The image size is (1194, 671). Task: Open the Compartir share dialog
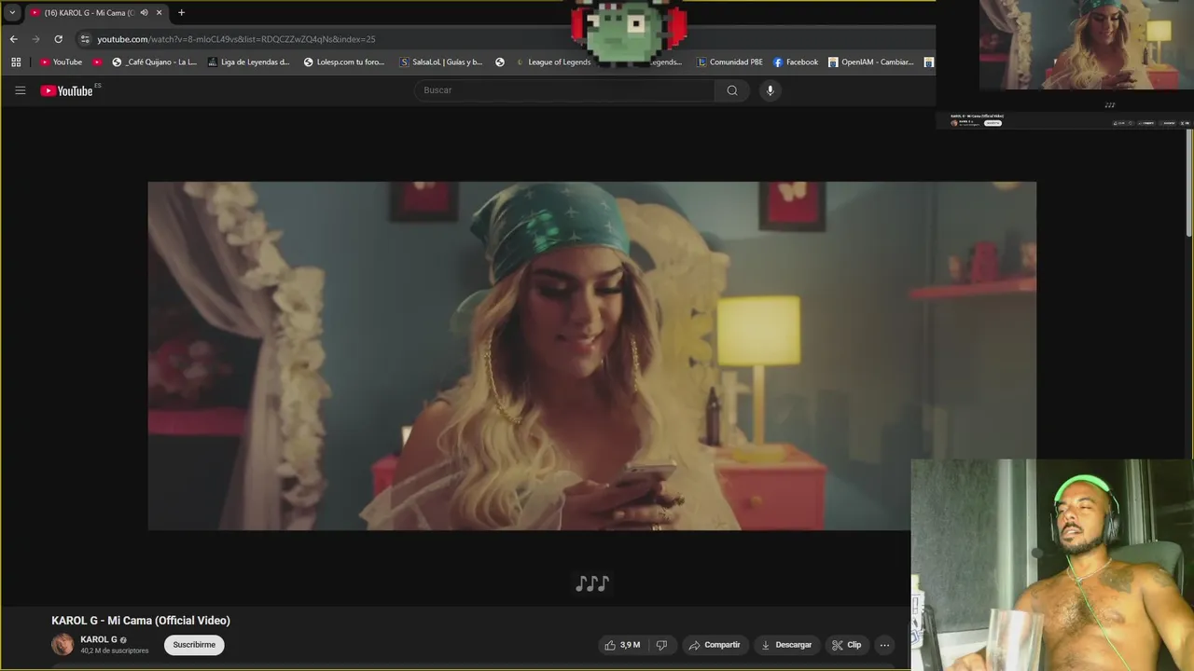coord(715,645)
